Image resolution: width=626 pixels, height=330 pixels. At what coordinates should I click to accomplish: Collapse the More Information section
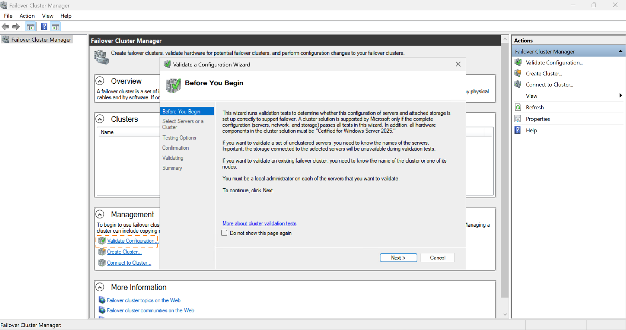(x=100, y=287)
